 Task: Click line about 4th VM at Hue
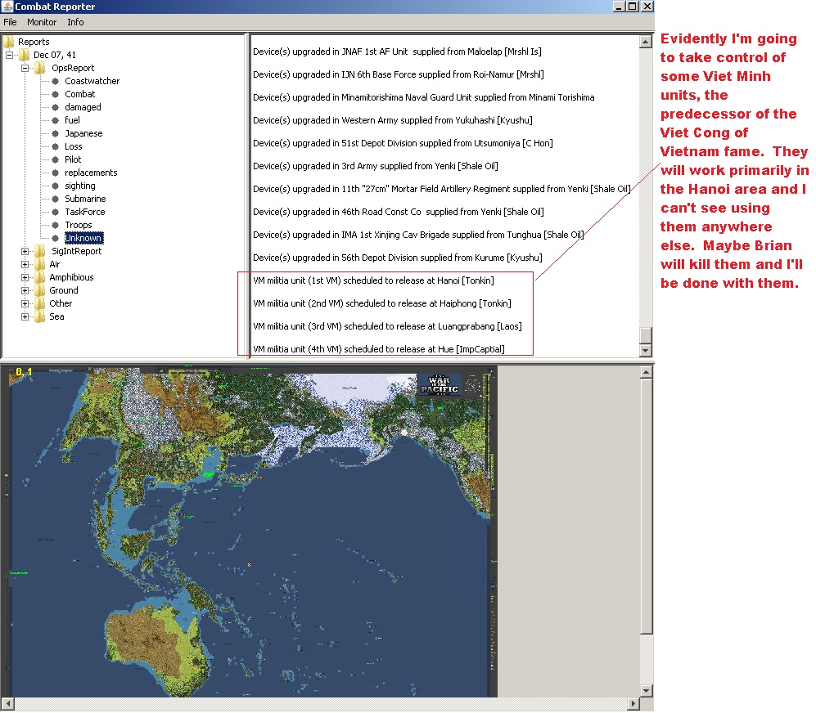379,349
